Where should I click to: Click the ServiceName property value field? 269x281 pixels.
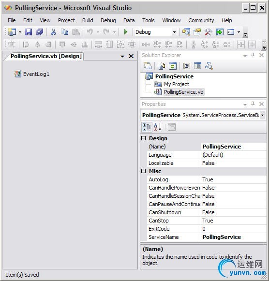[234, 237]
